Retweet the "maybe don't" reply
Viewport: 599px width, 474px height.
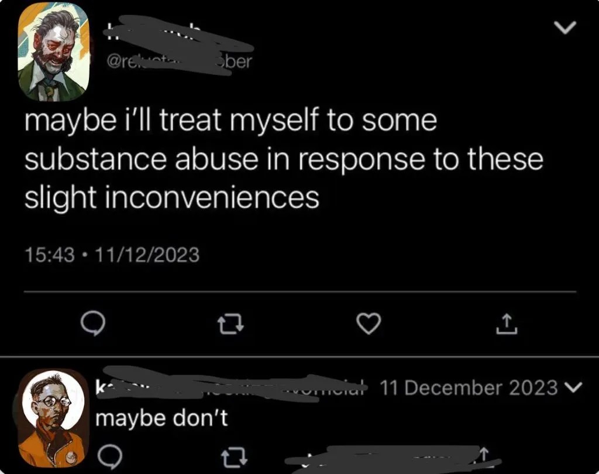point(235,458)
